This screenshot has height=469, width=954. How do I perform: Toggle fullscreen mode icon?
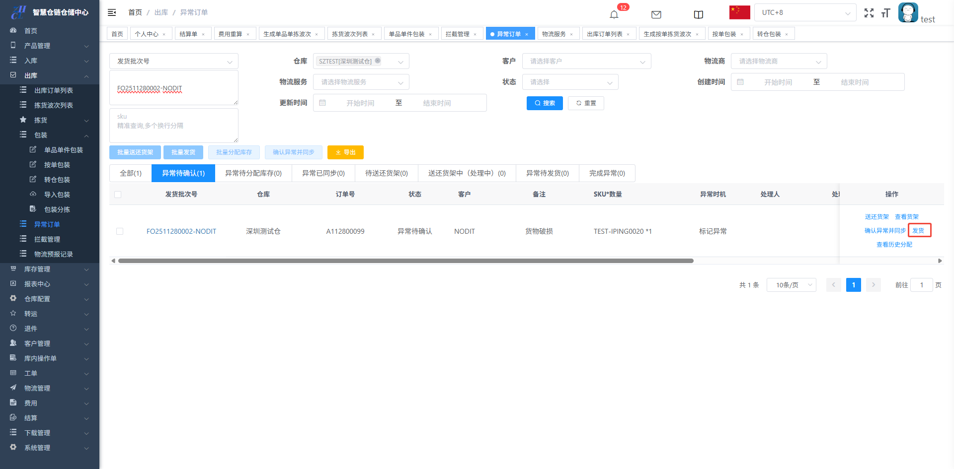click(869, 13)
